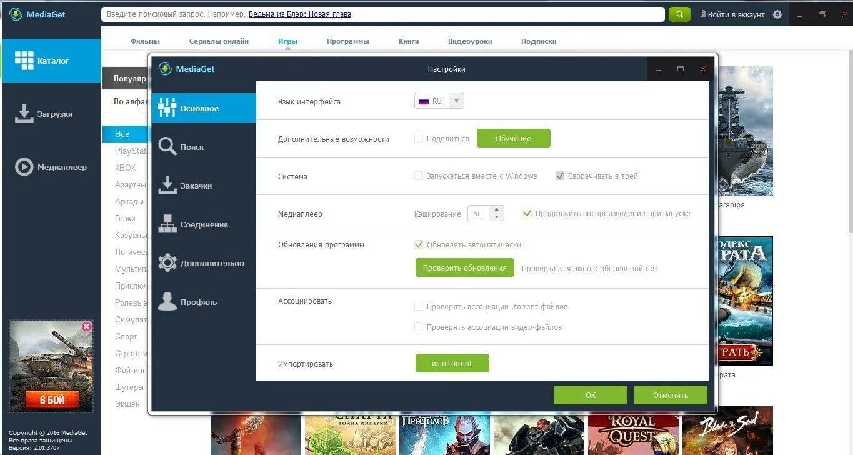This screenshot has height=455, width=853.
Task: Click the Обучение button
Action: pyautogui.click(x=514, y=138)
